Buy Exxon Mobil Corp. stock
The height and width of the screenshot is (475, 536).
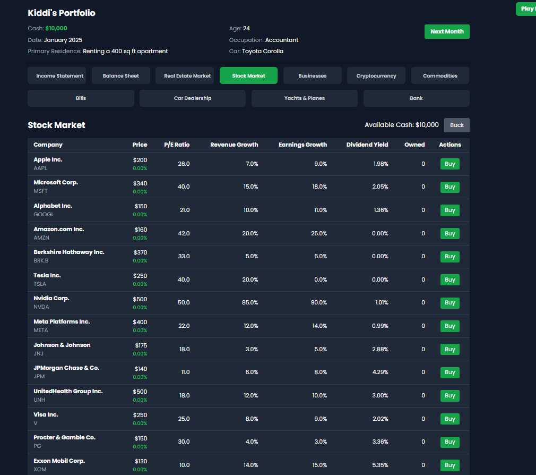click(450, 465)
